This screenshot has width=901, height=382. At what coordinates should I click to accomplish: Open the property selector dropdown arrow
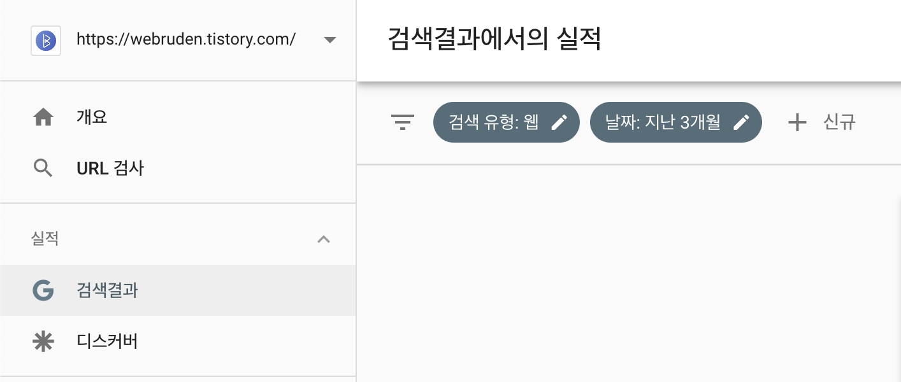[329, 40]
